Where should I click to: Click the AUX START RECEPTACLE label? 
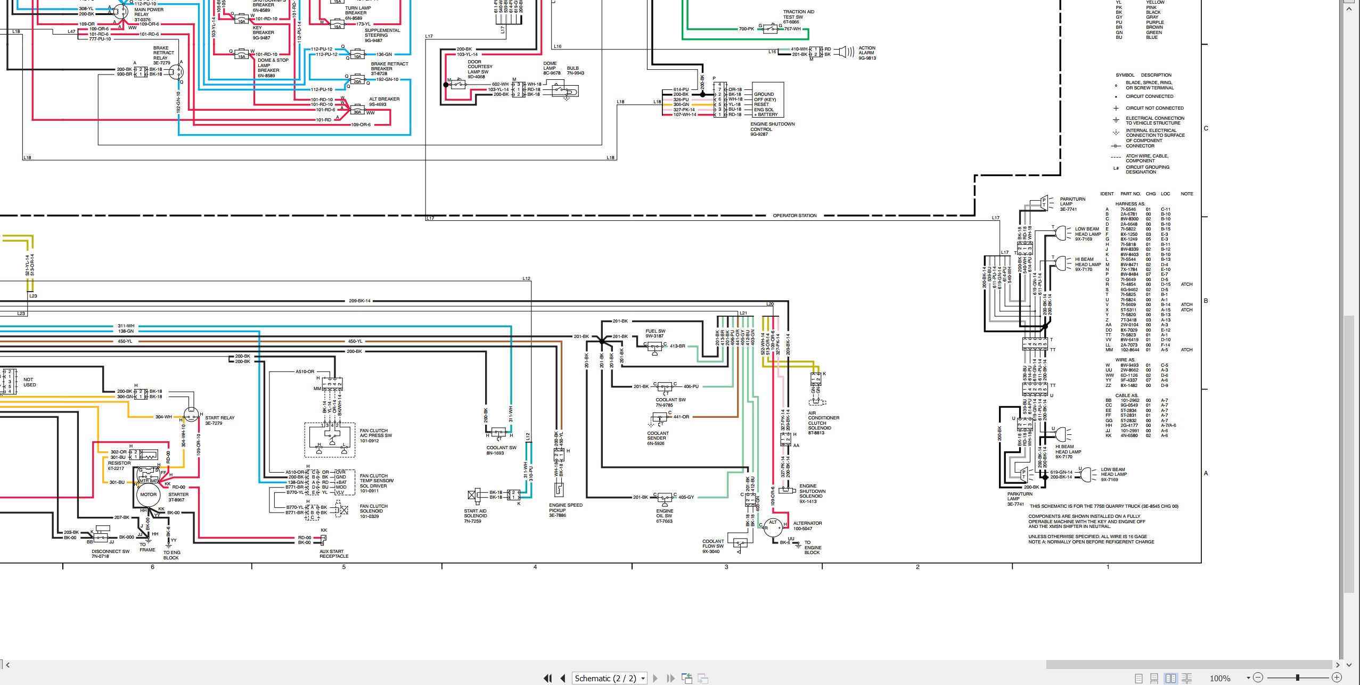click(x=334, y=554)
